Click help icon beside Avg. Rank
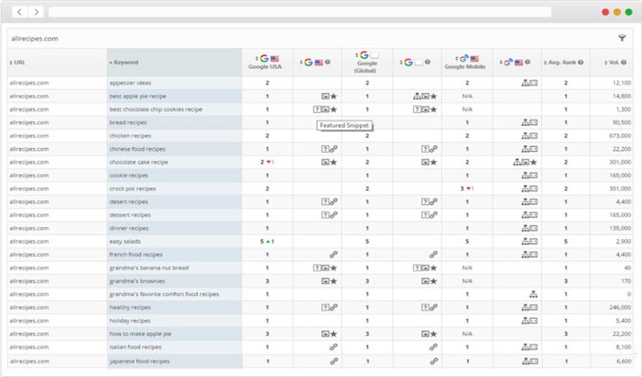Screen dimensions: 642x377 tap(580, 62)
